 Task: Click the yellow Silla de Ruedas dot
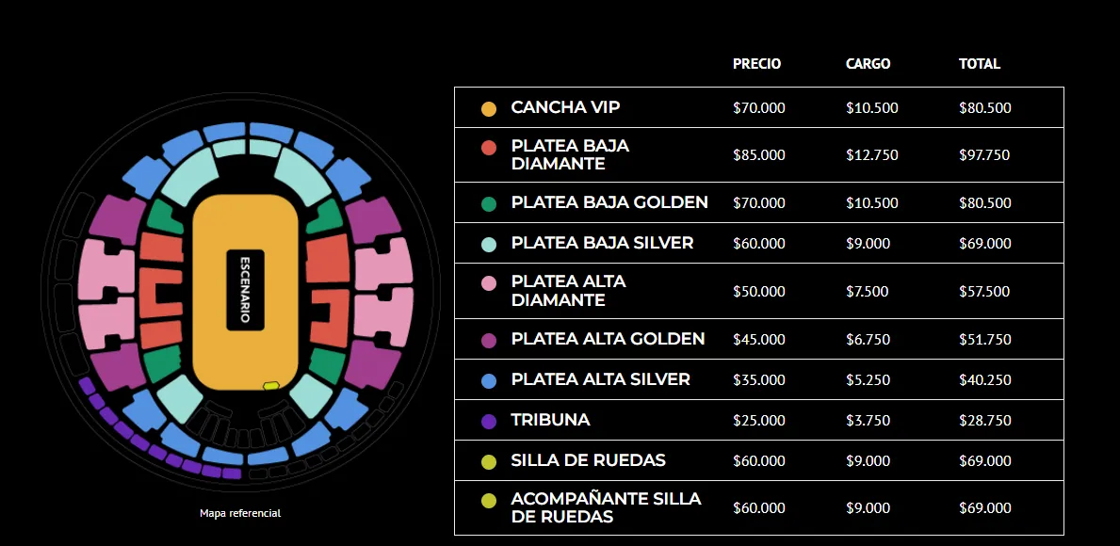pyautogui.click(x=489, y=461)
